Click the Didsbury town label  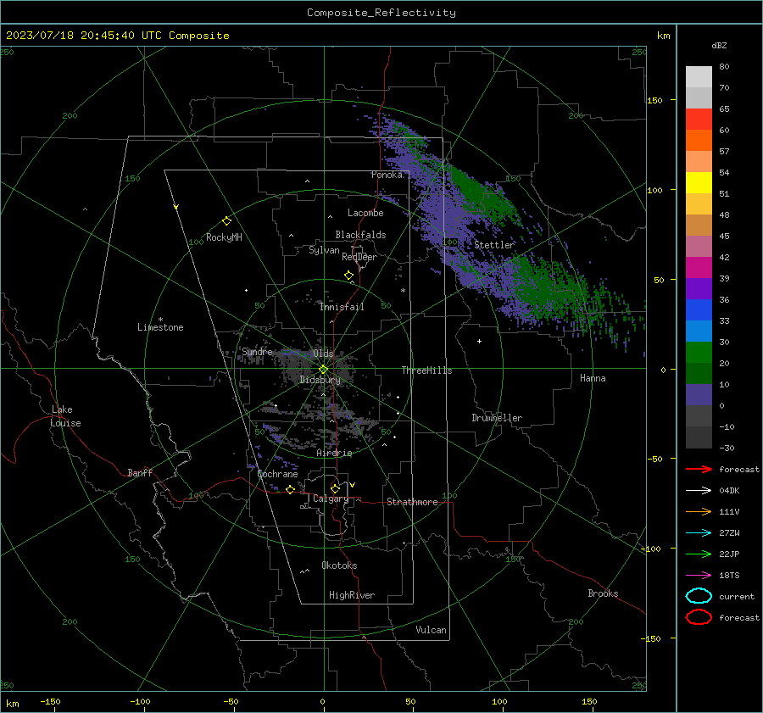point(320,380)
